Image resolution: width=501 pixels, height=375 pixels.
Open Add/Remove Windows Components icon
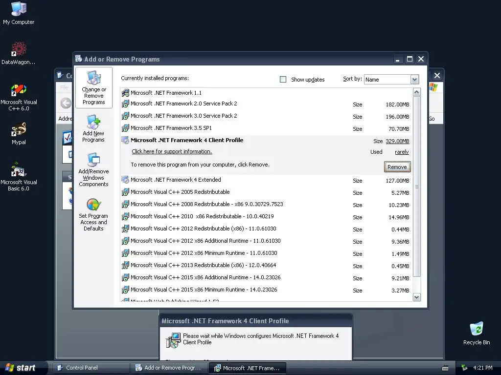(x=93, y=169)
